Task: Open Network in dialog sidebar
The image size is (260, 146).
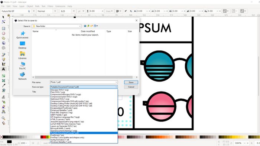Action: pyautogui.click(x=22, y=76)
